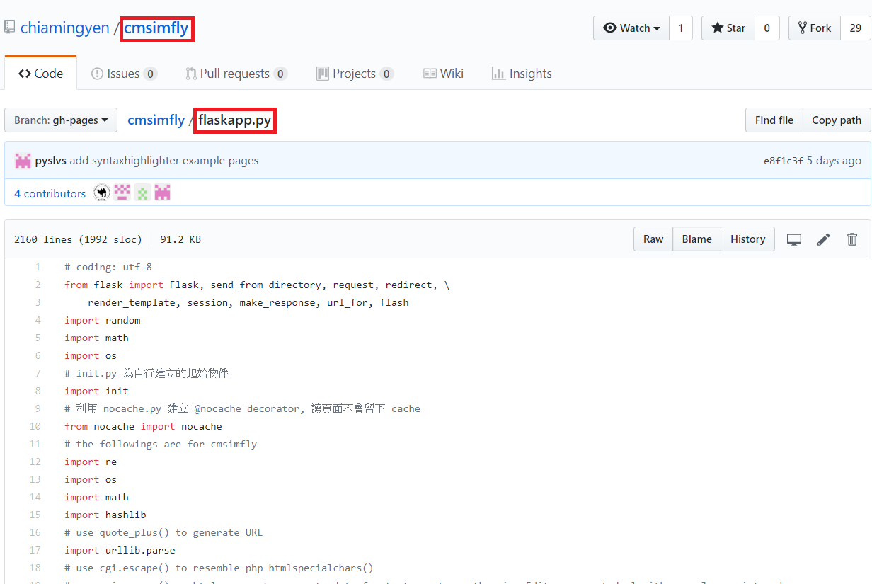Edit flaskapp.py with the pencil icon

(x=823, y=239)
